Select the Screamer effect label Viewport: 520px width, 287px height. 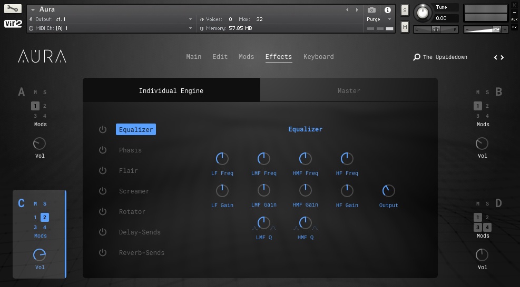coord(134,191)
